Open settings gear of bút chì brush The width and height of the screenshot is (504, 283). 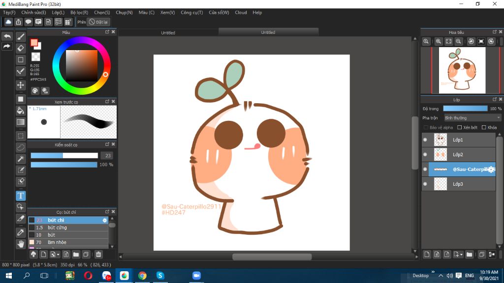pyautogui.click(x=104, y=220)
